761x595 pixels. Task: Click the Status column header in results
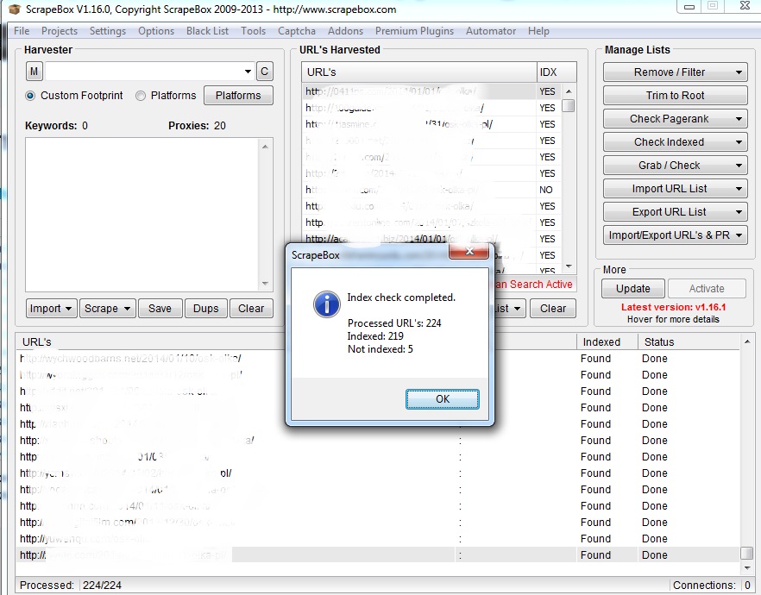[x=689, y=341]
